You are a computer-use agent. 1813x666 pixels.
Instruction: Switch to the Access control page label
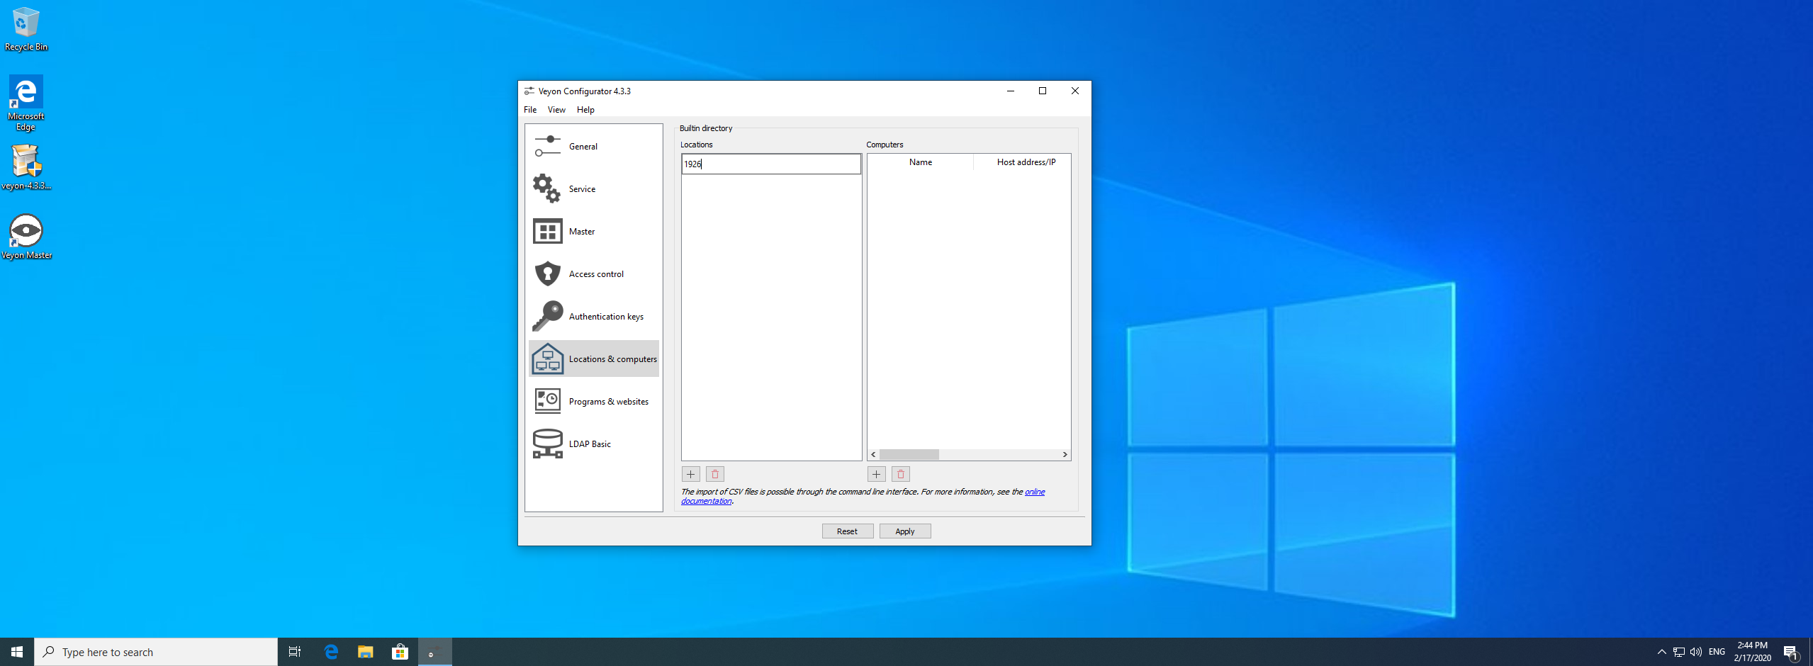(596, 274)
